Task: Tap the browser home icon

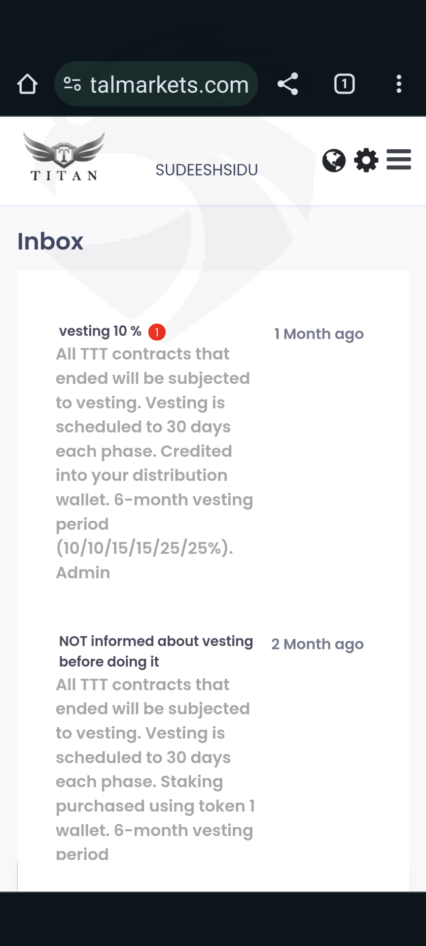Action: (27, 84)
